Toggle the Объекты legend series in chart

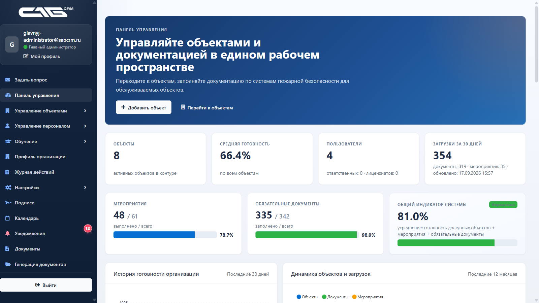pyautogui.click(x=307, y=297)
